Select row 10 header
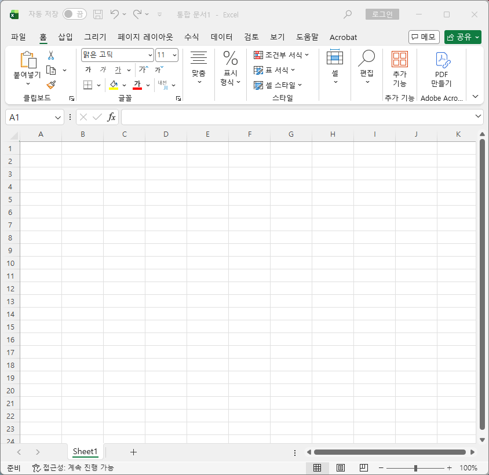This screenshot has width=489, height=475. point(10,263)
